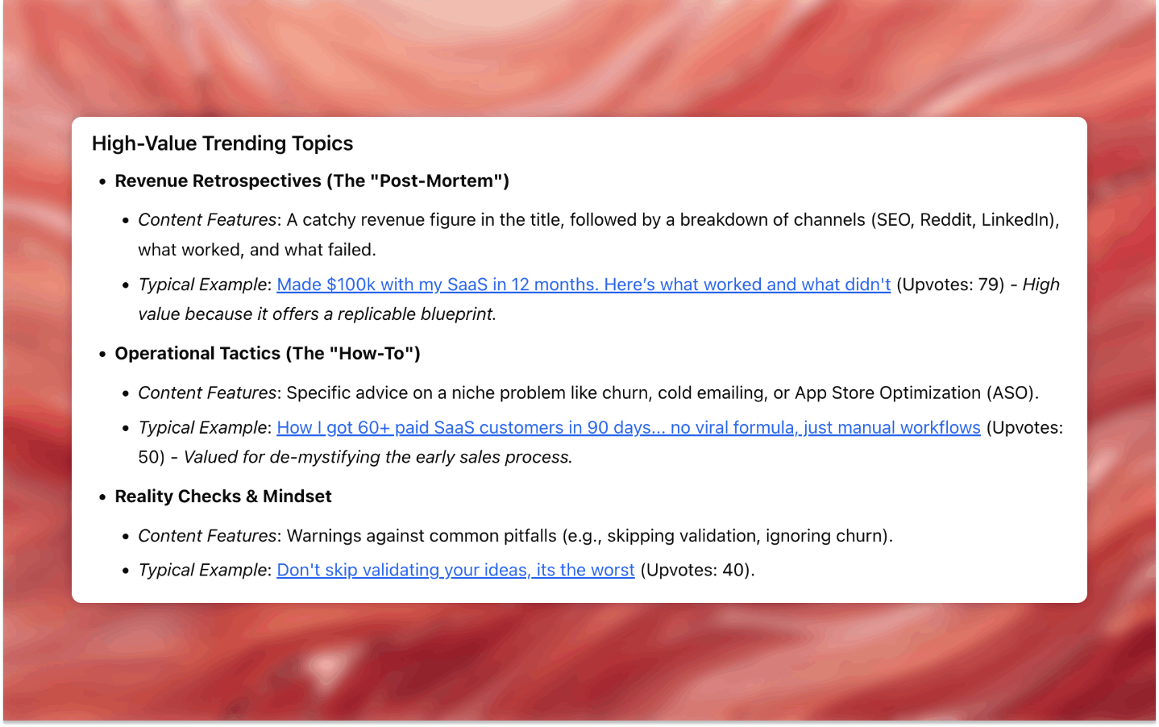Open the '60+ paid SaaS customers' link
Screen dimensions: 1159x727
coord(628,427)
